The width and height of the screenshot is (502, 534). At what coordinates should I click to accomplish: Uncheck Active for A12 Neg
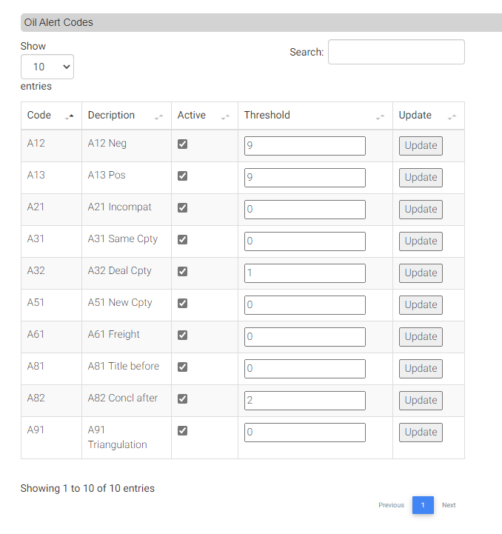(x=183, y=144)
